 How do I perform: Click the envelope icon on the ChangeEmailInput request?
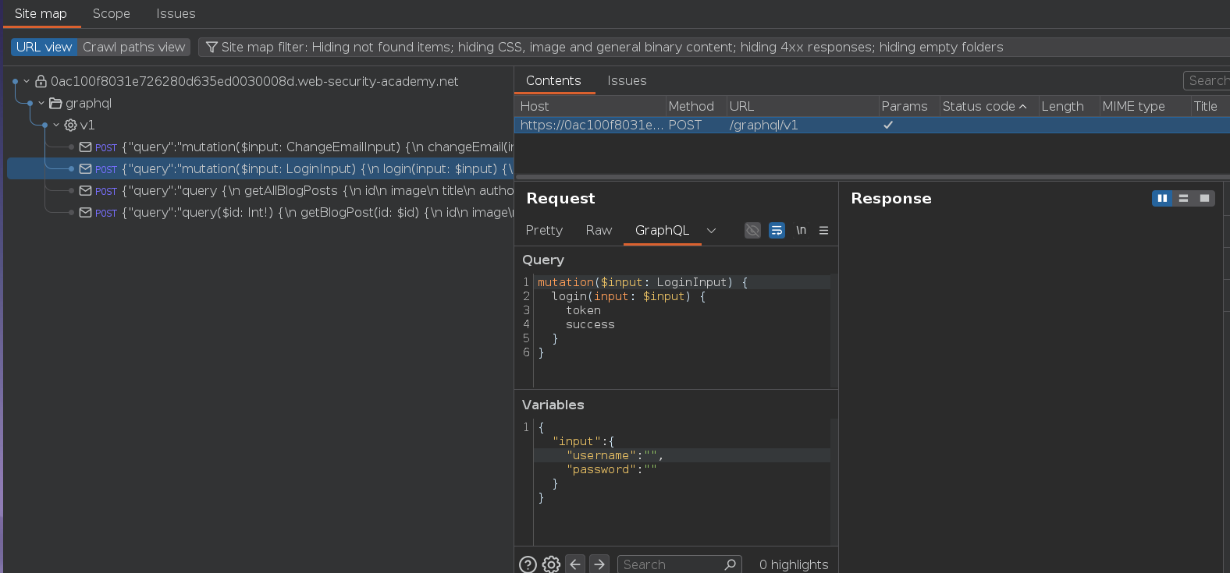tap(86, 147)
